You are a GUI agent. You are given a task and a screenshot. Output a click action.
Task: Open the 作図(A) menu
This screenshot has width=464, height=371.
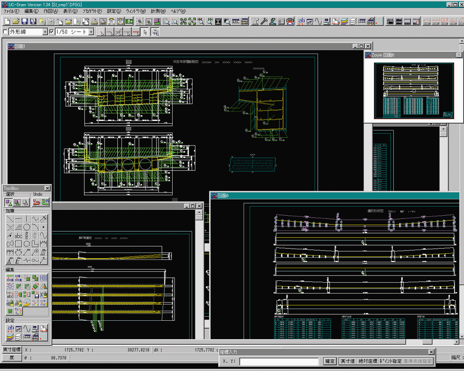coord(51,11)
